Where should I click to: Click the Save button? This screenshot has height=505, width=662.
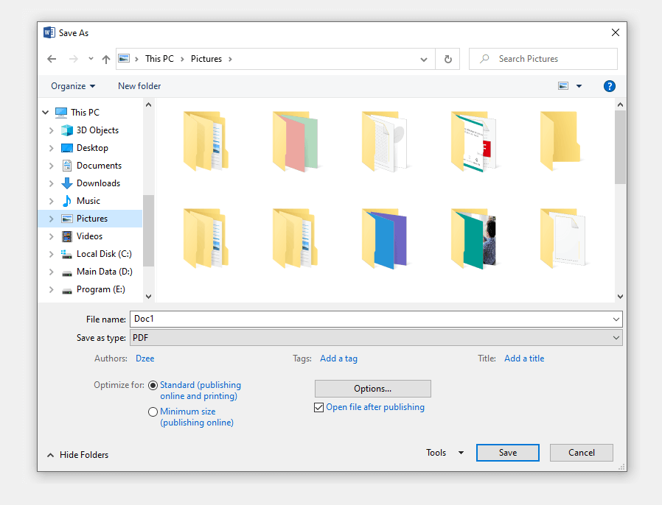(x=507, y=453)
